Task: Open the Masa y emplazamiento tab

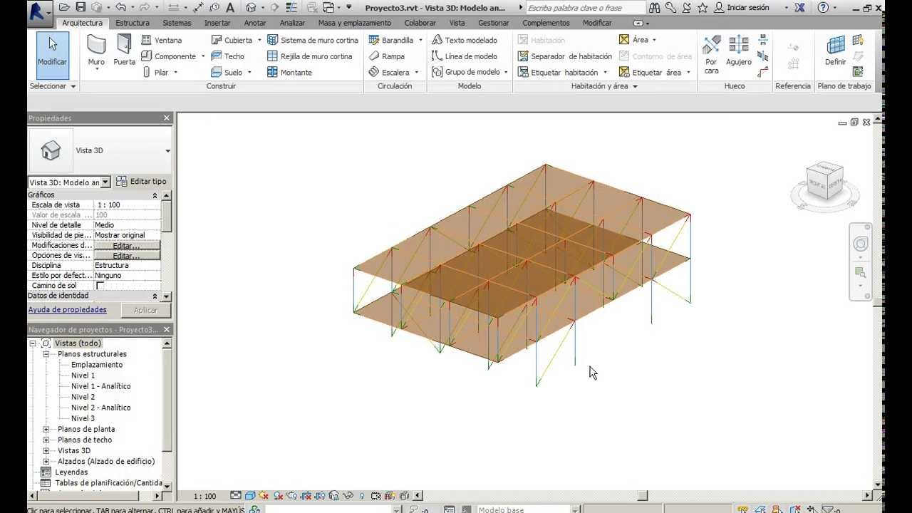Action: click(x=354, y=23)
